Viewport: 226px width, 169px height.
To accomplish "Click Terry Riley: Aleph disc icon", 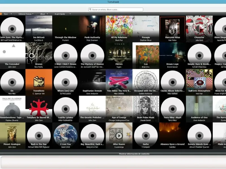I will pos(173,109).
